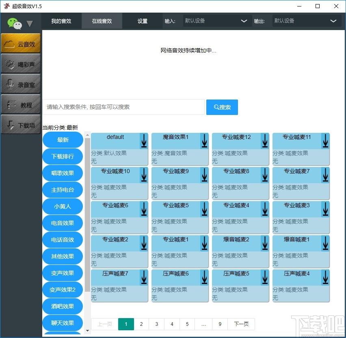
Task: Select the 变声效果2 category
Action: click(63, 290)
